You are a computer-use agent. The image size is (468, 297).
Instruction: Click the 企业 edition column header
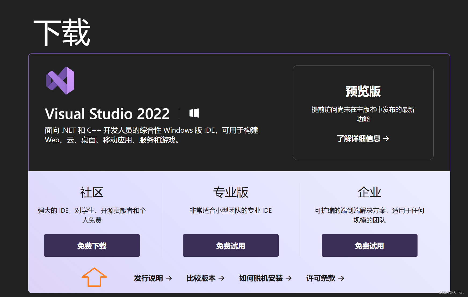[369, 192]
